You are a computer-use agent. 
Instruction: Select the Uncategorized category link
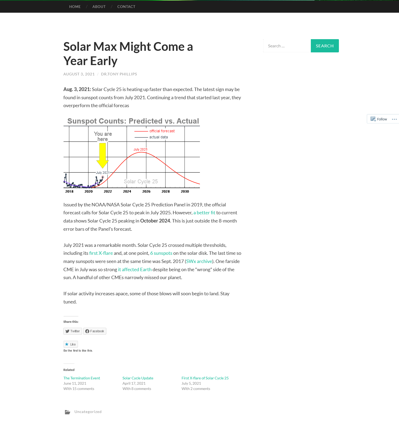88,412
